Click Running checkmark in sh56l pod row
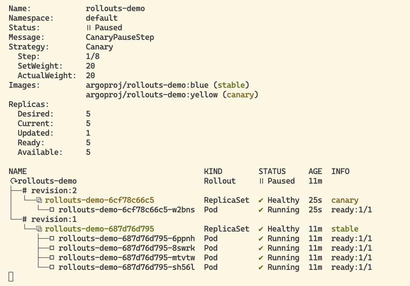The image size is (410, 286). point(261,267)
